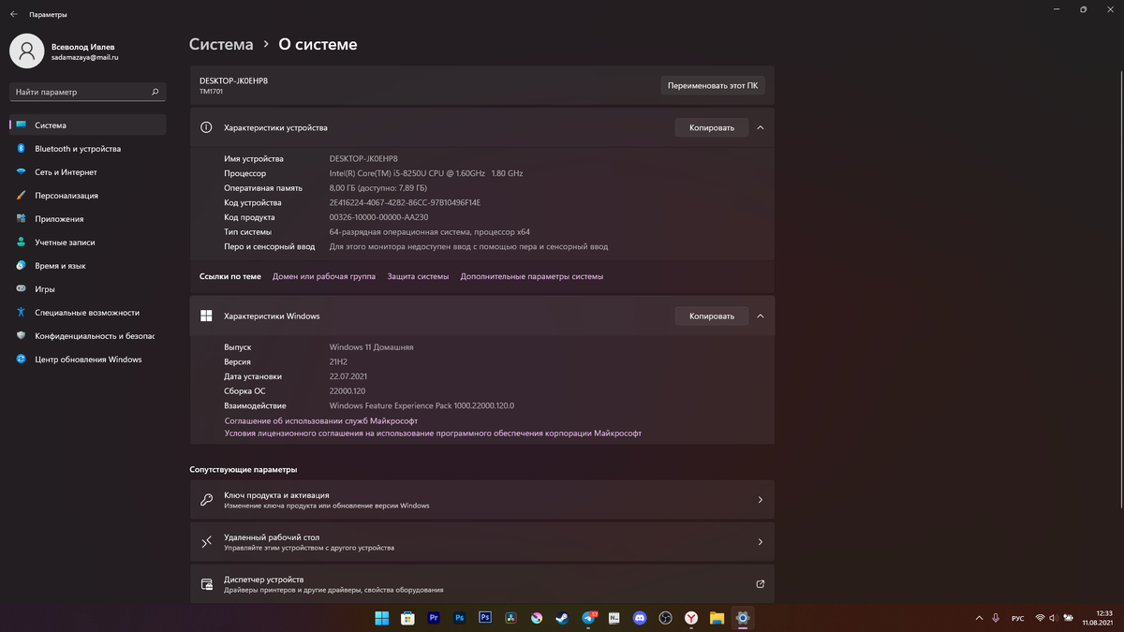Viewport: 1124px width, 632px height.
Task: Open Условия лицензионного соглашения link
Action: click(433, 434)
